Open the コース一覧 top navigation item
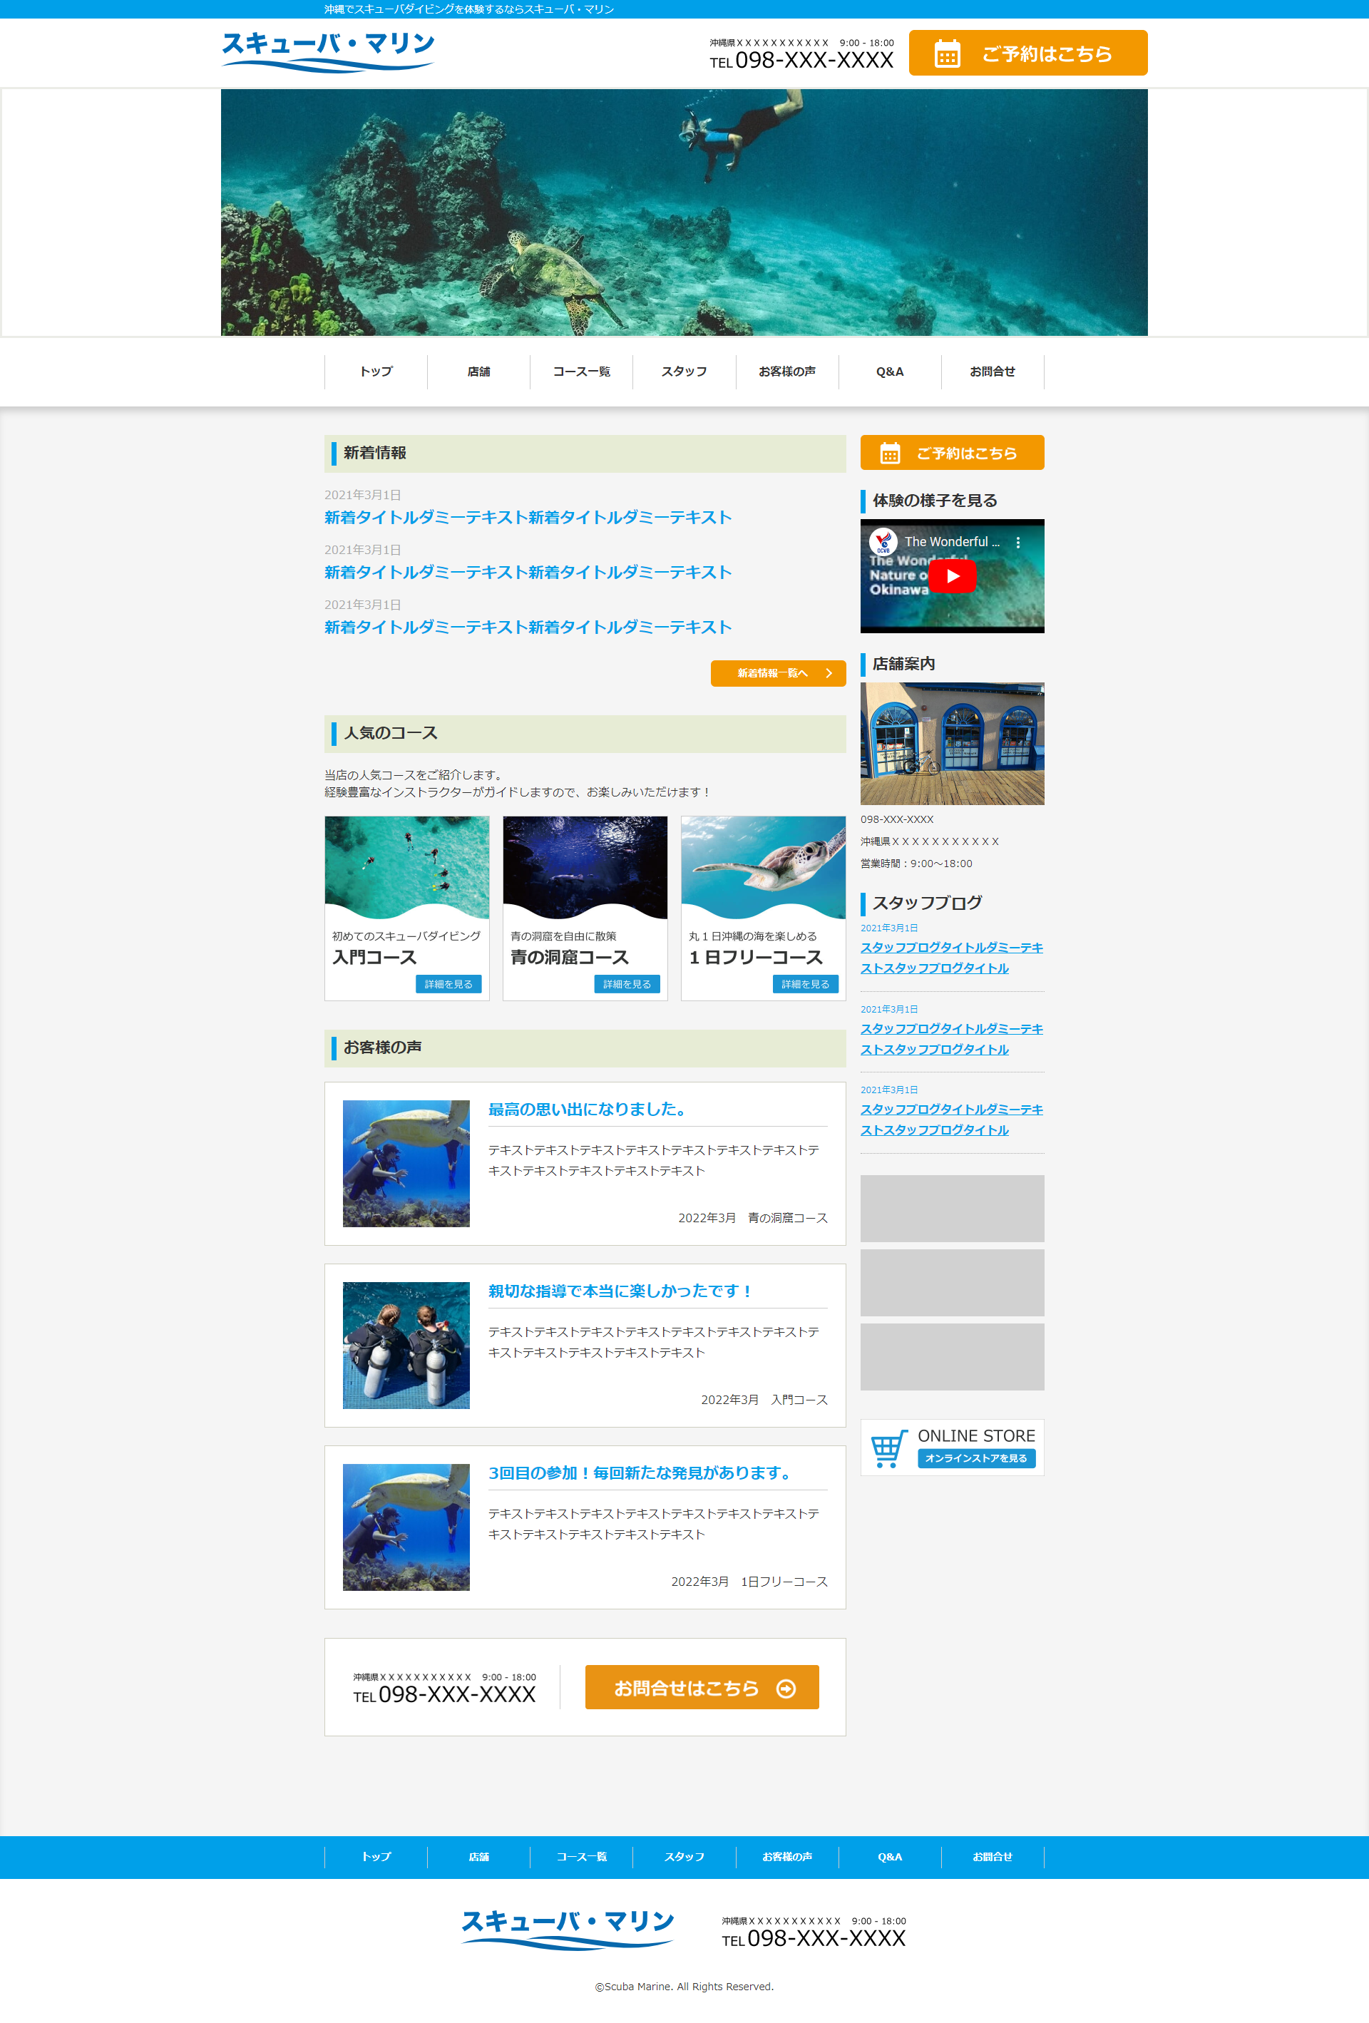 pyautogui.click(x=581, y=372)
